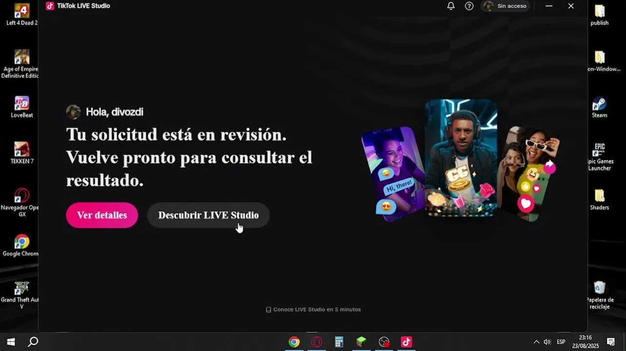The height and width of the screenshot is (351, 626).
Task: Click the TikTok LIVE Studio taskbar icon
Action: click(x=406, y=342)
